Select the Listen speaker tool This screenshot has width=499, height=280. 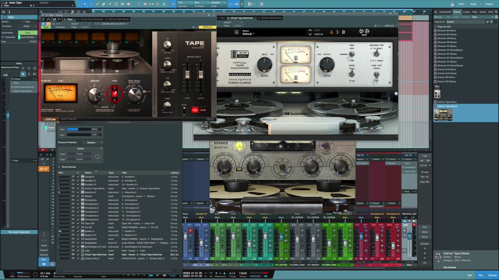(x=128, y=4)
